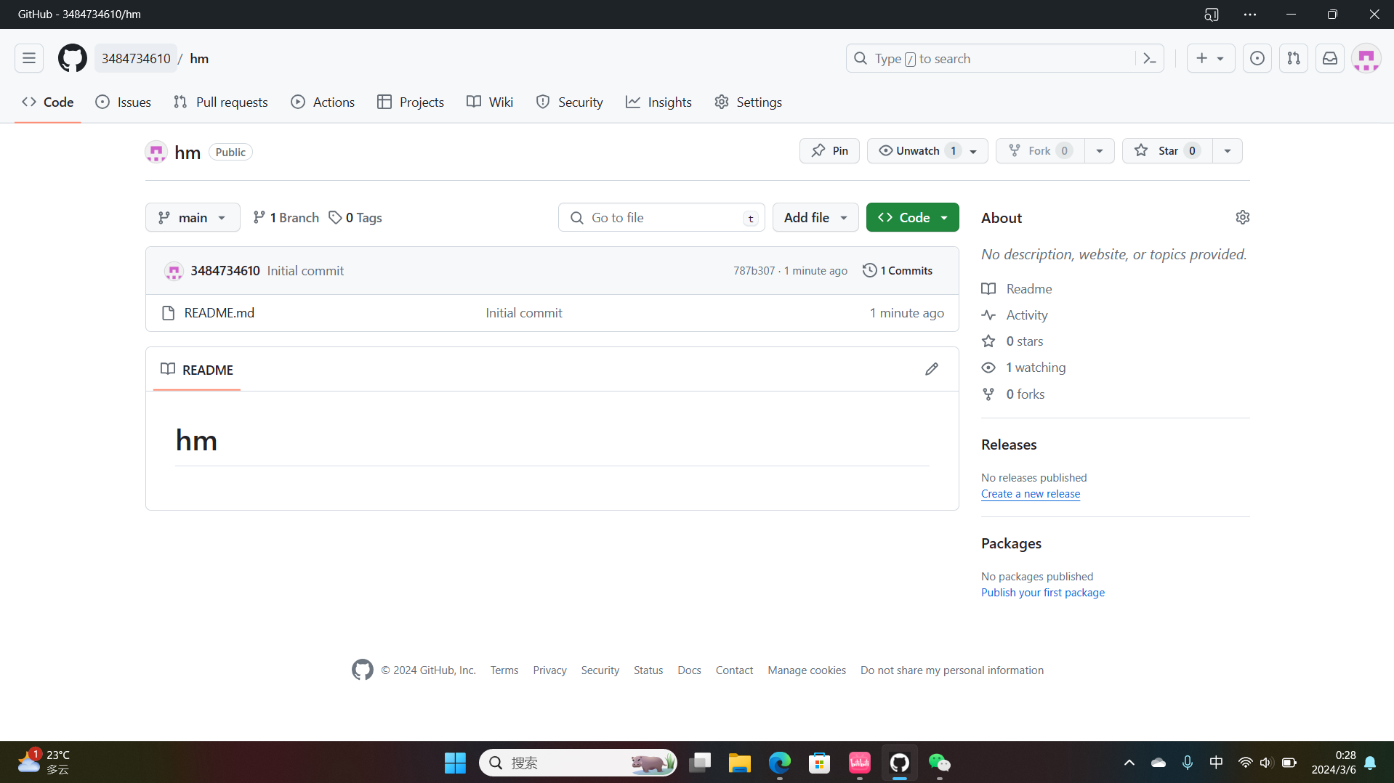The width and height of the screenshot is (1394, 783).
Task: Open the 0 Tags link
Action: pos(355,218)
